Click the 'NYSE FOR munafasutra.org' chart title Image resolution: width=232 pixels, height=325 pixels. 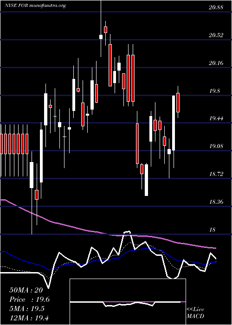point(35,6)
